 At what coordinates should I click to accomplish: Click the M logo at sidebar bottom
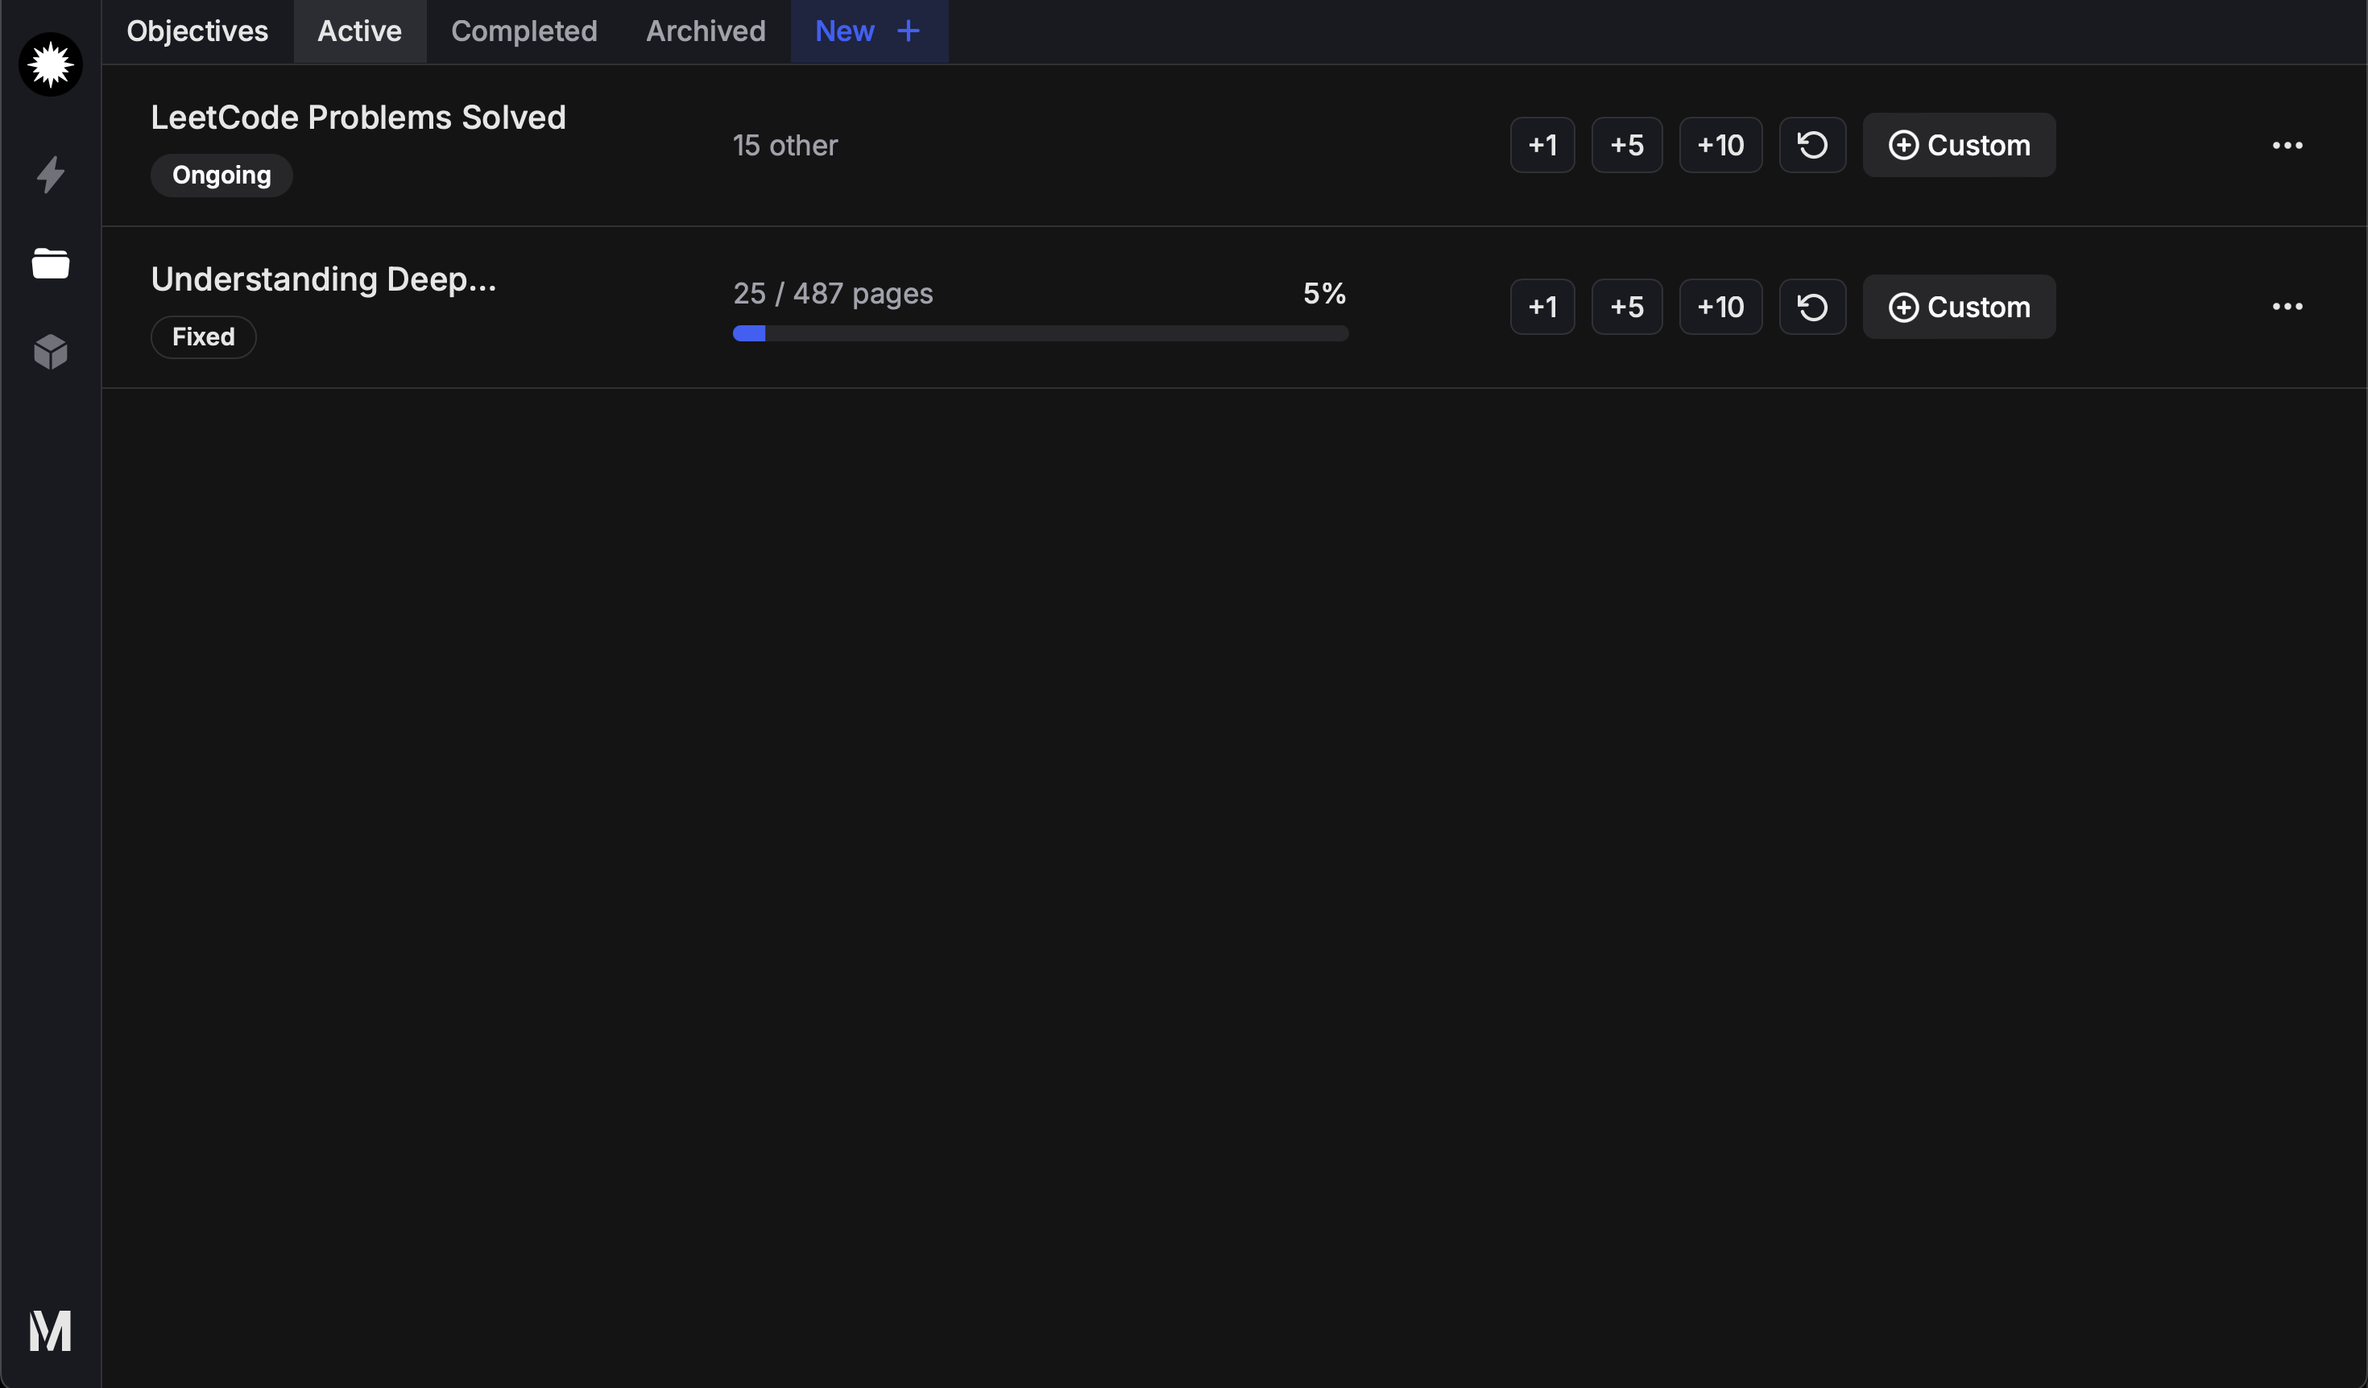(x=50, y=1330)
